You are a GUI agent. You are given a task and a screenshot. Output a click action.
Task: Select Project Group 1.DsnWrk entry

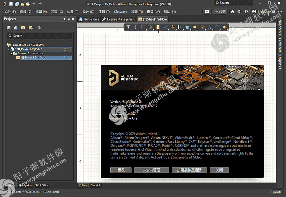point(28,45)
